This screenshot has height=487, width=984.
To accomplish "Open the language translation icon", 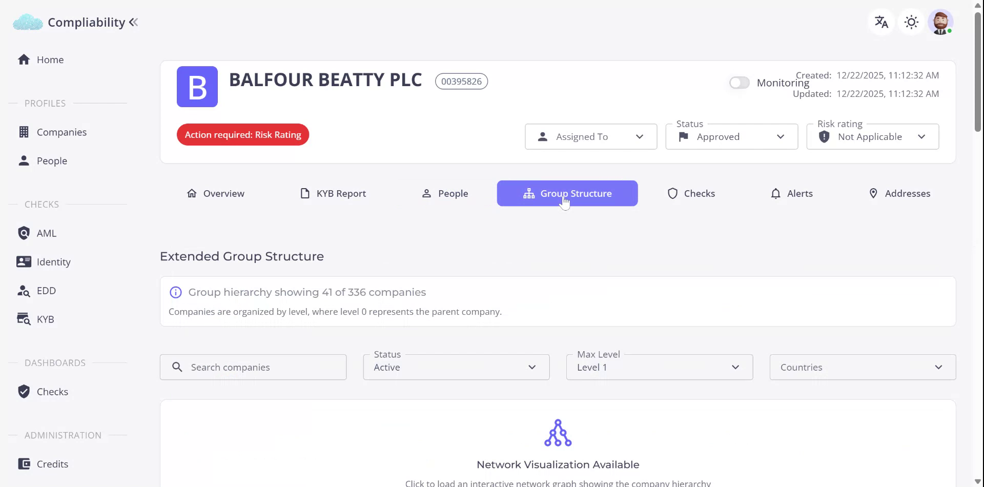I will 881,22.
